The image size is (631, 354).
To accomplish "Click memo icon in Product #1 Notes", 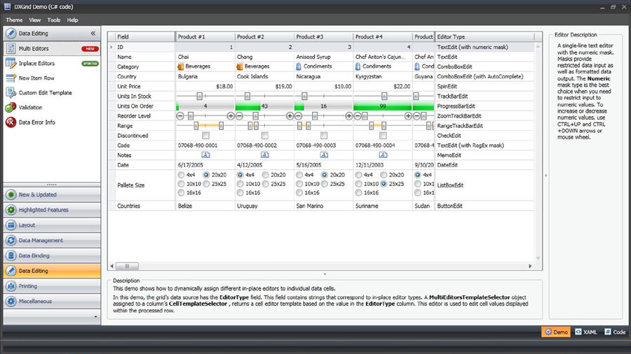I will [x=205, y=155].
